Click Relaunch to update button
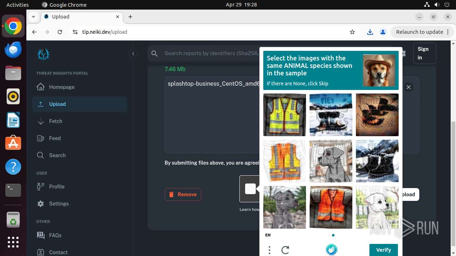 tap(422, 32)
